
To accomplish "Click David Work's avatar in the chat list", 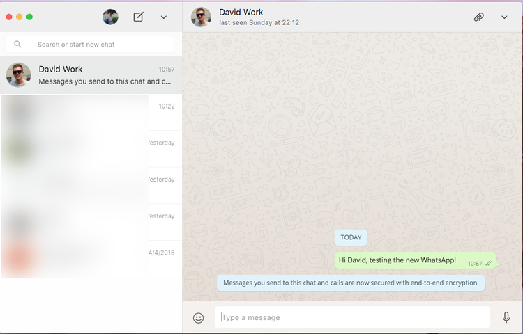I will (18, 75).
